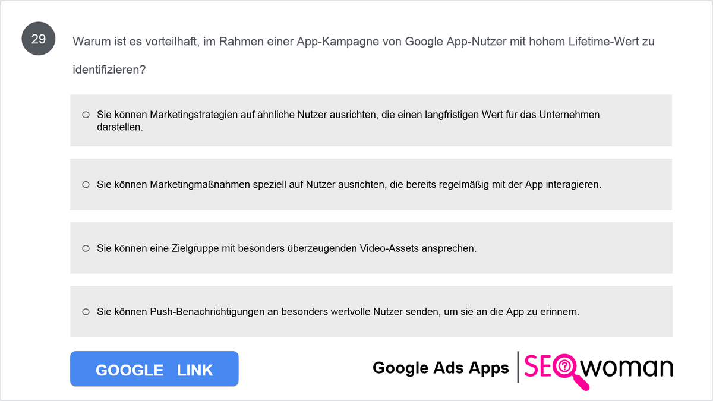Click the question number 29 badge
713x401 pixels.
click(39, 40)
